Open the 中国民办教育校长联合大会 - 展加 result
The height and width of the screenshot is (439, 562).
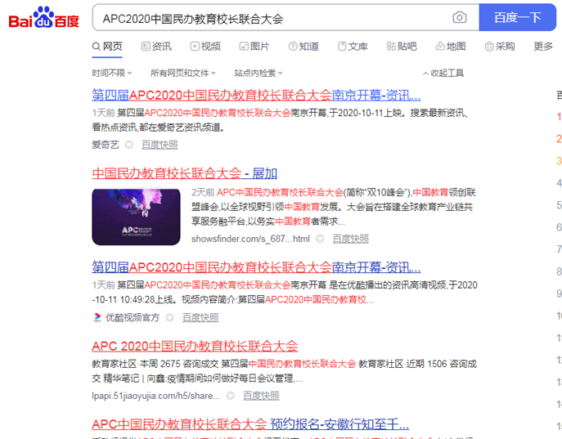(x=184, y=173)
